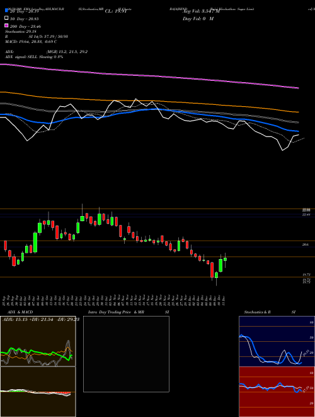The height and width of the screenshot is (417, 315).
Task: Click the 'Stochastics & R' panel title
Action: point(258,312)
